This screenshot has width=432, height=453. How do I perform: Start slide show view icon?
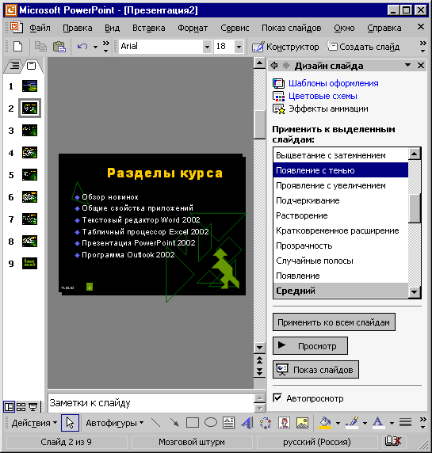pos(33,407)
